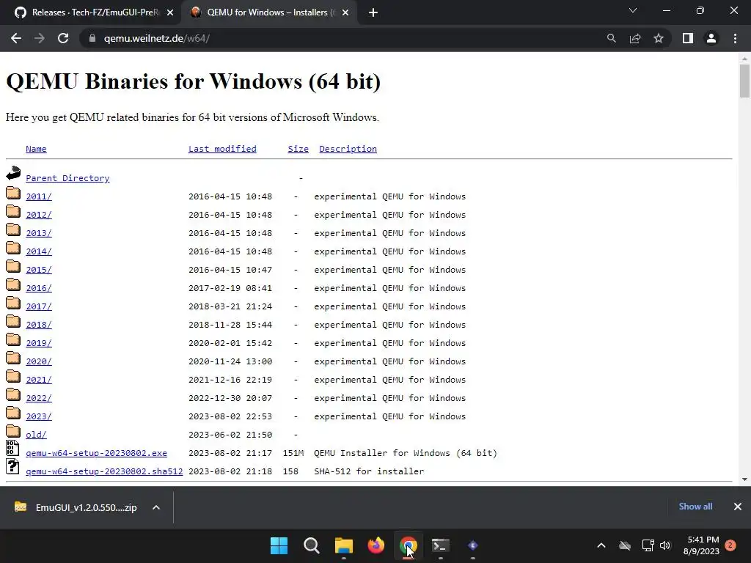This screenshot has width=751, height=563.
Task: Click the folder icon beside old/
Action: click(x=13, y=431)
